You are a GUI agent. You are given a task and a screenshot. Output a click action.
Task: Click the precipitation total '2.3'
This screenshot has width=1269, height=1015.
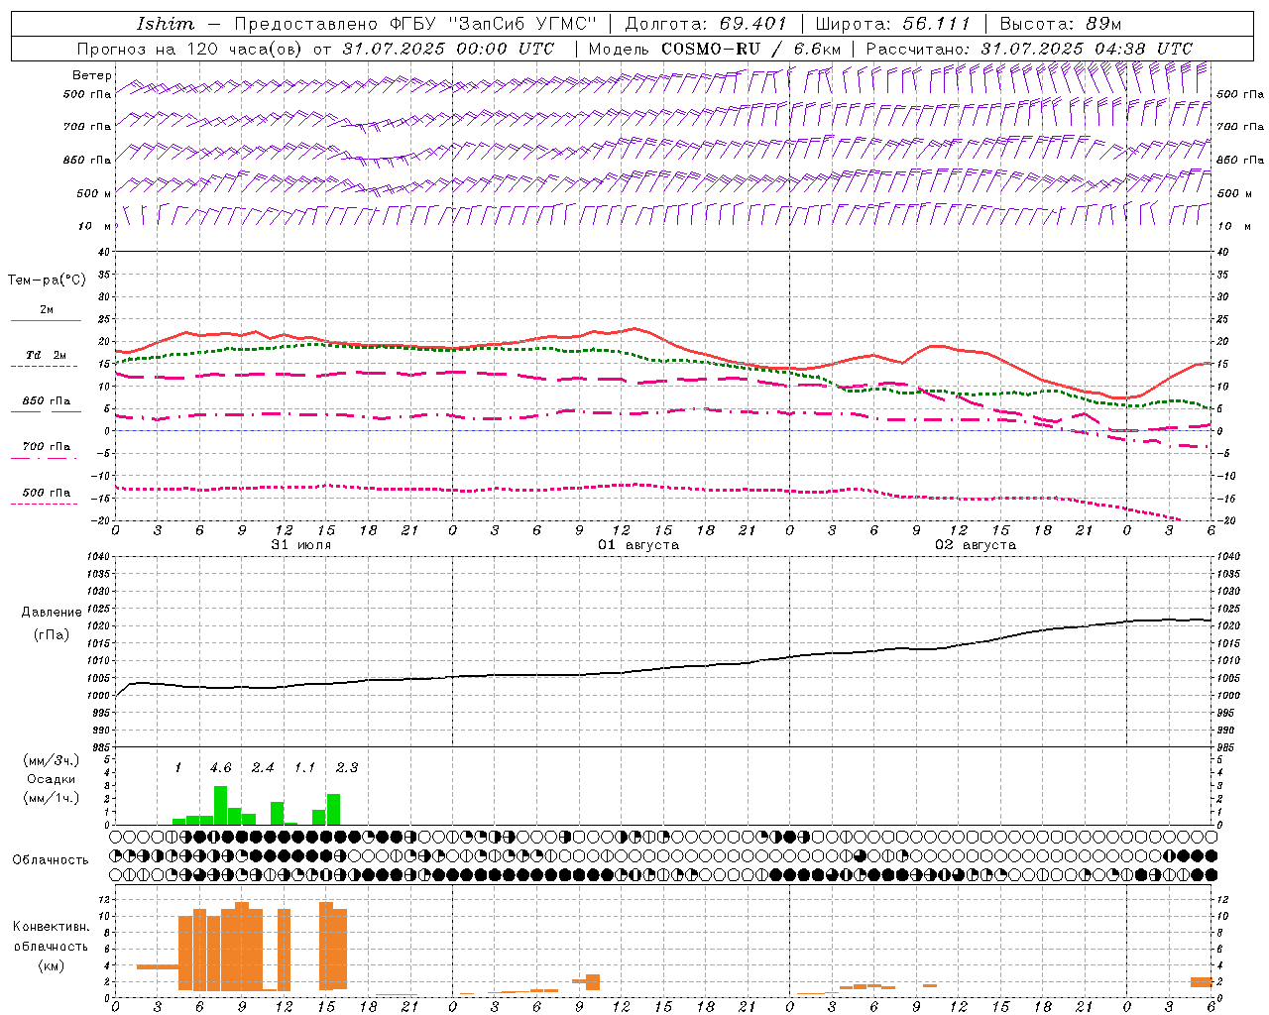(x=347, y=768)
